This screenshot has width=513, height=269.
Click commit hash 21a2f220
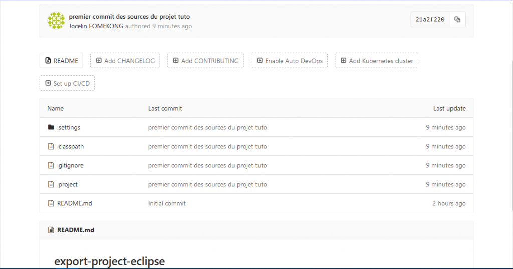tap(430, 20)
